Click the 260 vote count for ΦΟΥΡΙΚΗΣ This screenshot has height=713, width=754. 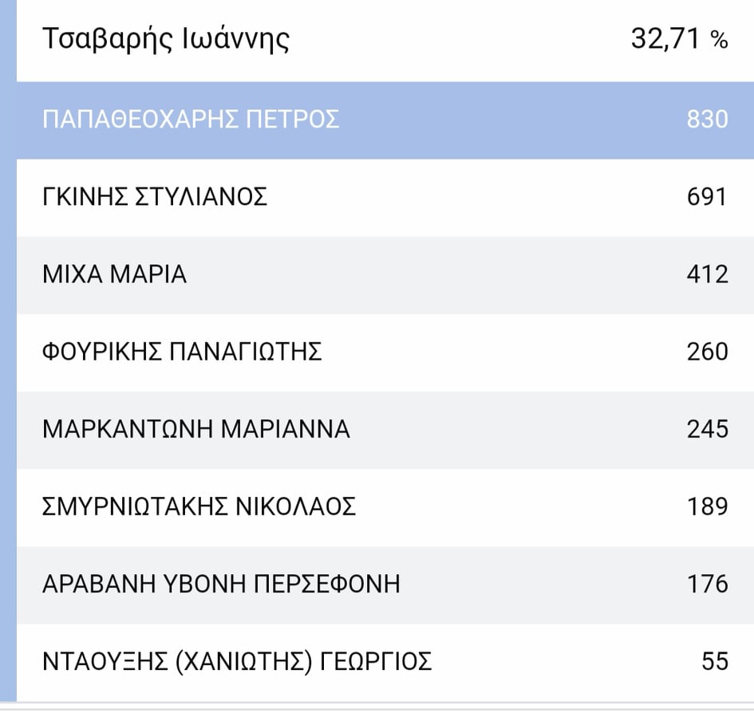(707, 351)
